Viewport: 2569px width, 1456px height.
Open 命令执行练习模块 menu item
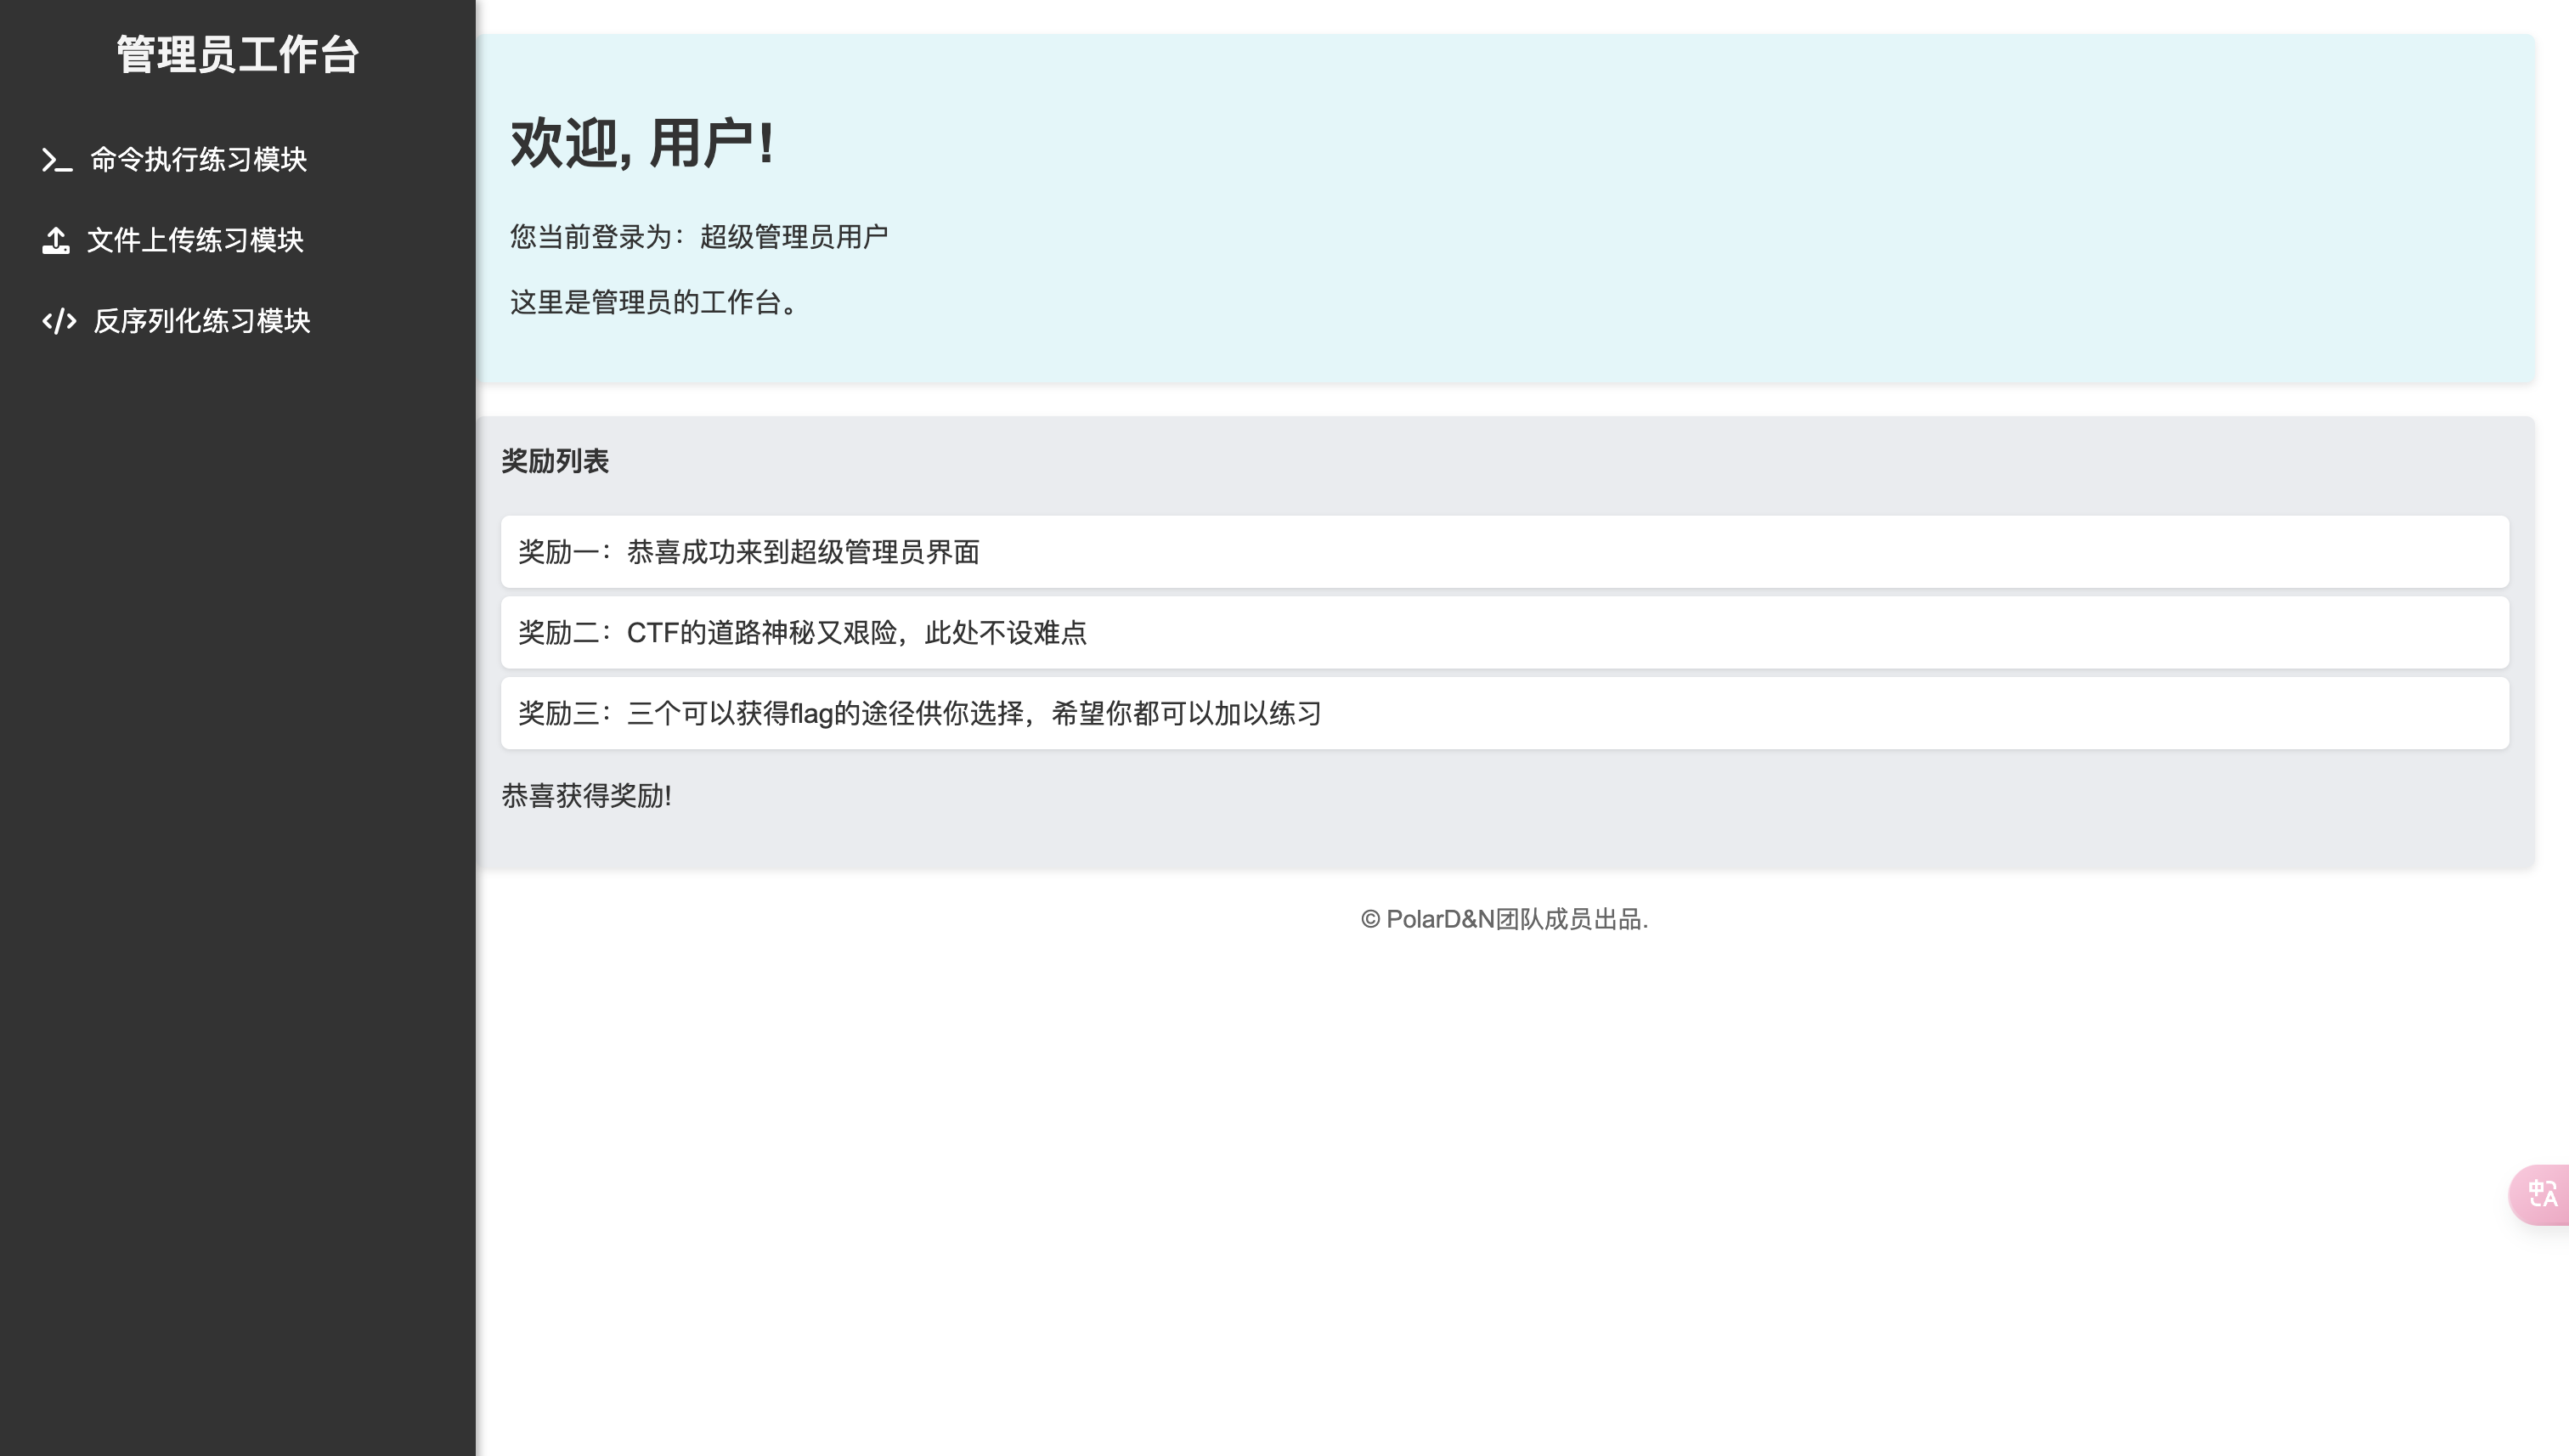pos(198,160)
